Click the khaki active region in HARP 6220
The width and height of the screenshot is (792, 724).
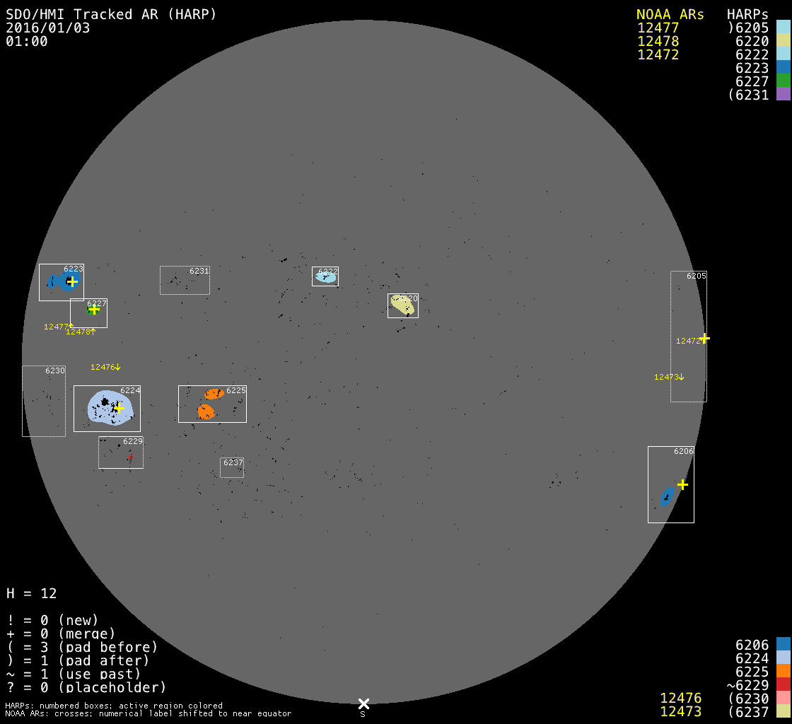(402, 305)
